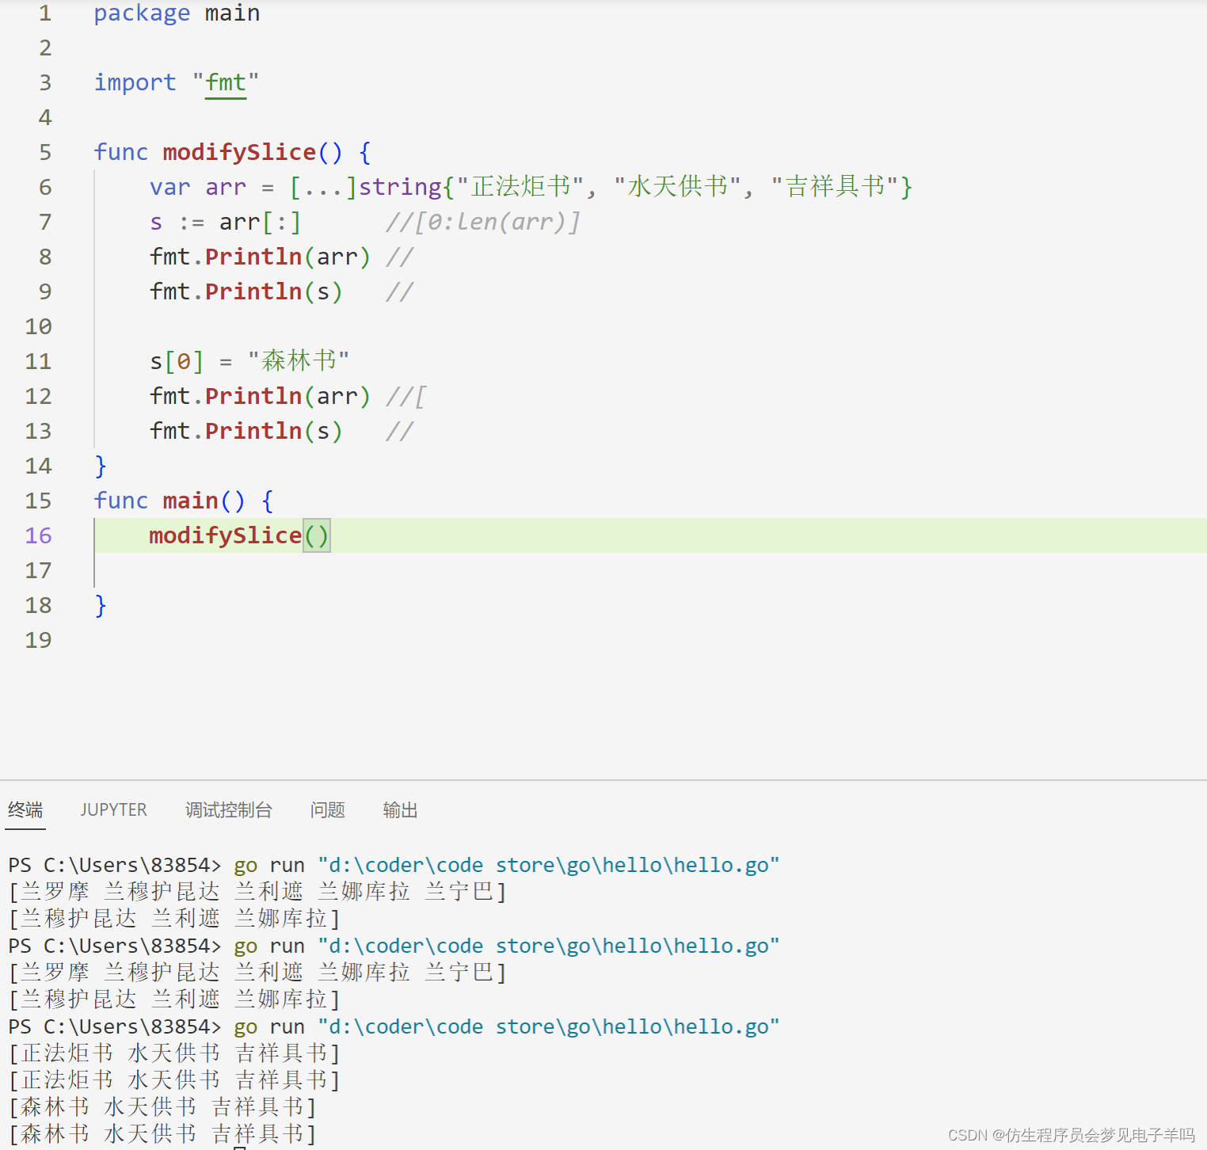This screenshot has width=1207, height=1150.
Task: Click the main function name on line 15
Action: pos(190,501)
